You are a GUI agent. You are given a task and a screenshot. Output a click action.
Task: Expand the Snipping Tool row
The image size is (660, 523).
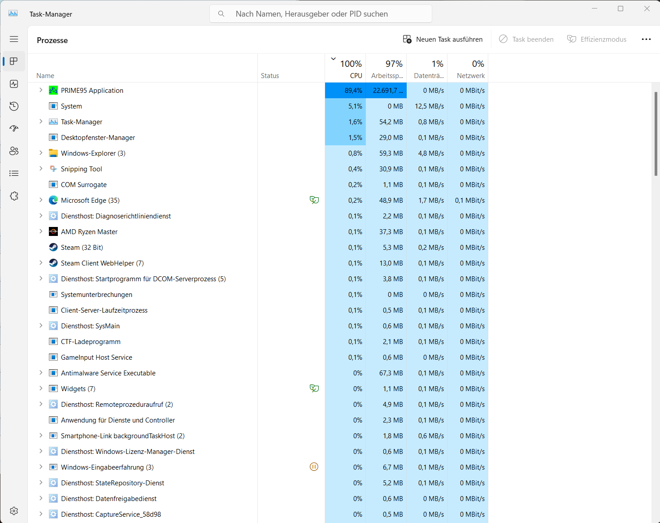click(x=41, y=169)
